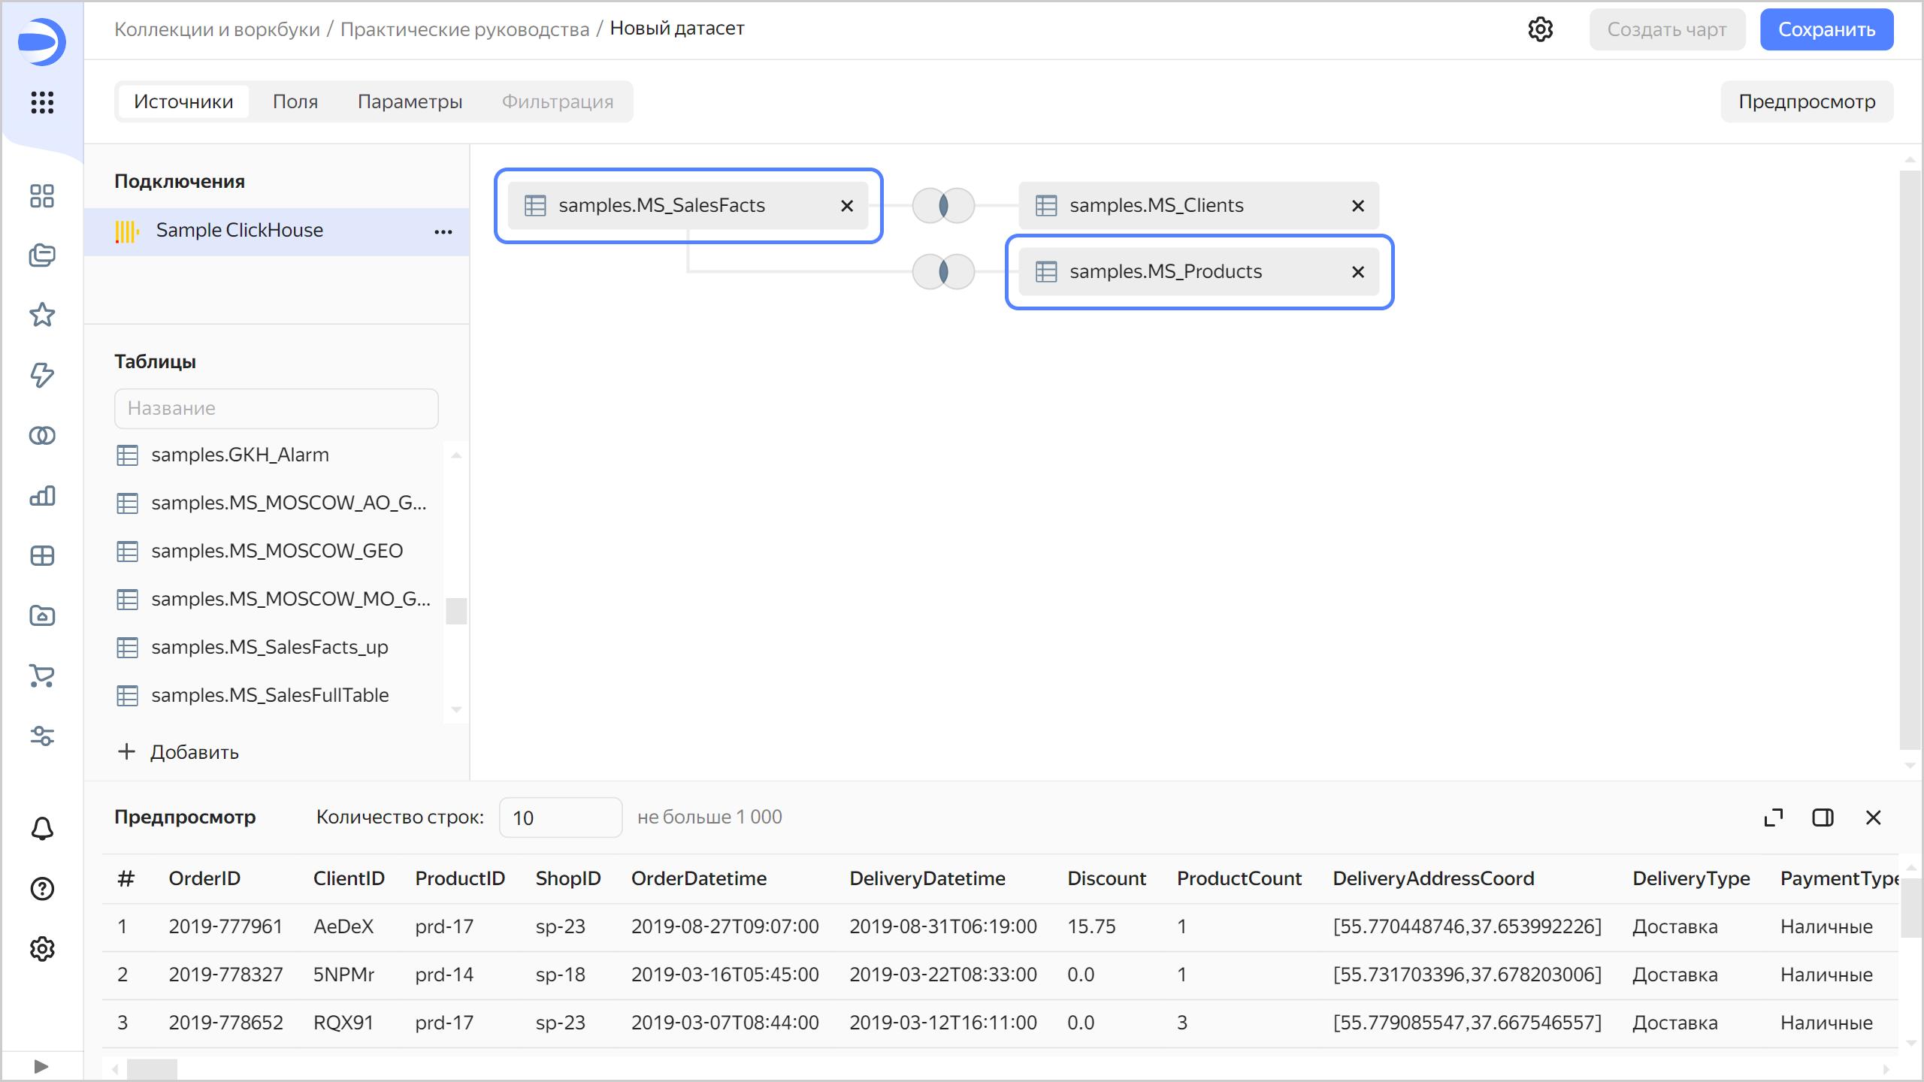The height and width of the screenshot is (1082, 1924).
Task: Click the Сохранить button
Action: 1826,29
